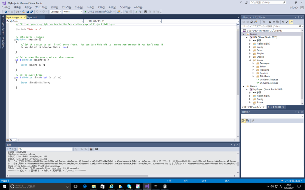Image resolution: width=305 pixels, height=190 pixels.
Task: Click Clear All icon in Output panel
Action: pos(91,149)
